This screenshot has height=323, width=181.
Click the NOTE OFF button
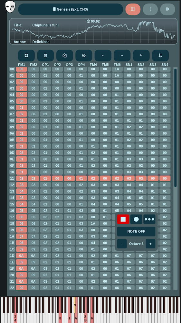point(136,231)
